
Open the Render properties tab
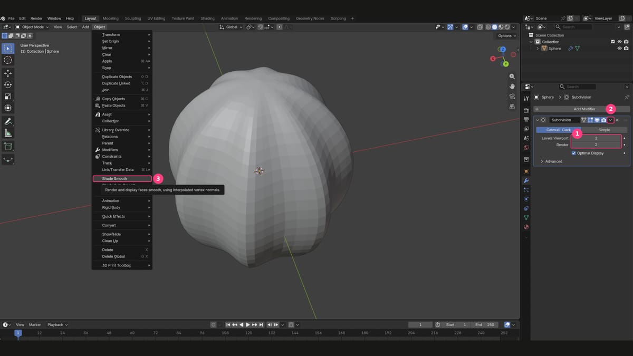pos(526,110)
